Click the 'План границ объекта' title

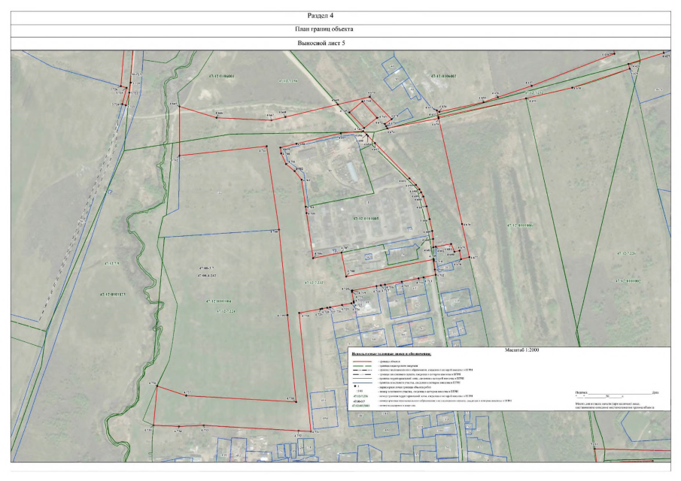pos(340,29)
